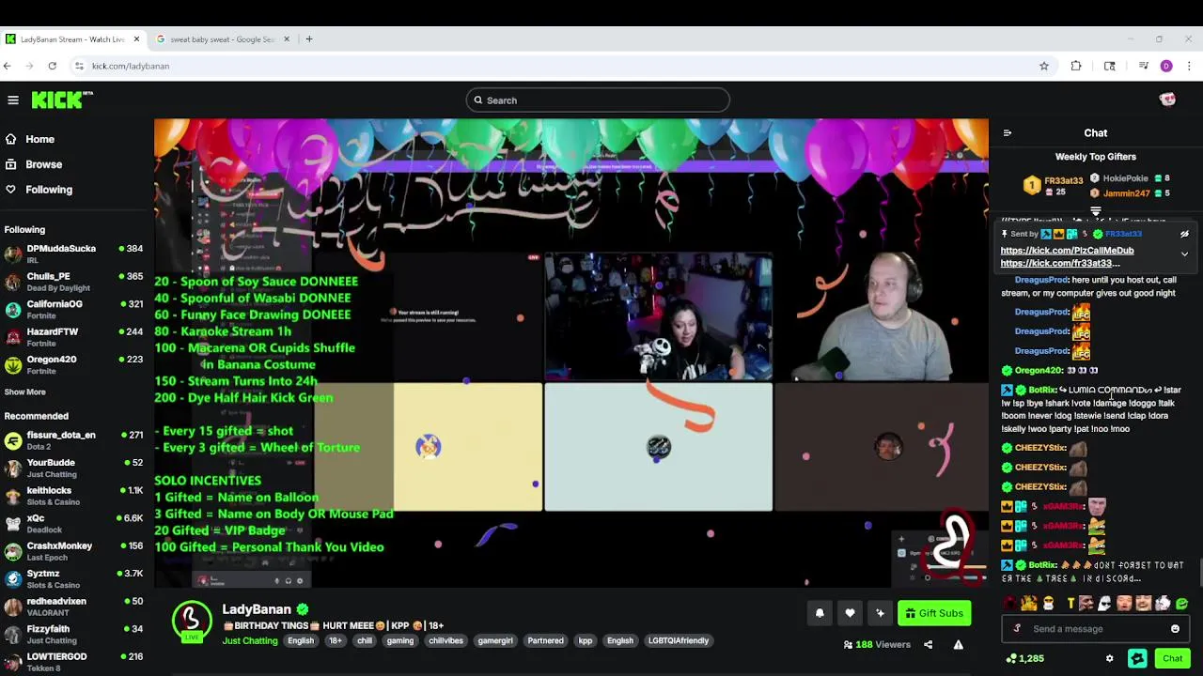This screenshot has width=1203, height=676.
Task: Open browser extensions menu
Action: [1076, 66]
